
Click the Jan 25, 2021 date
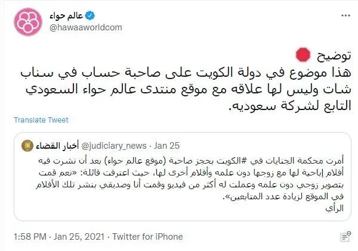pos(79,237)
